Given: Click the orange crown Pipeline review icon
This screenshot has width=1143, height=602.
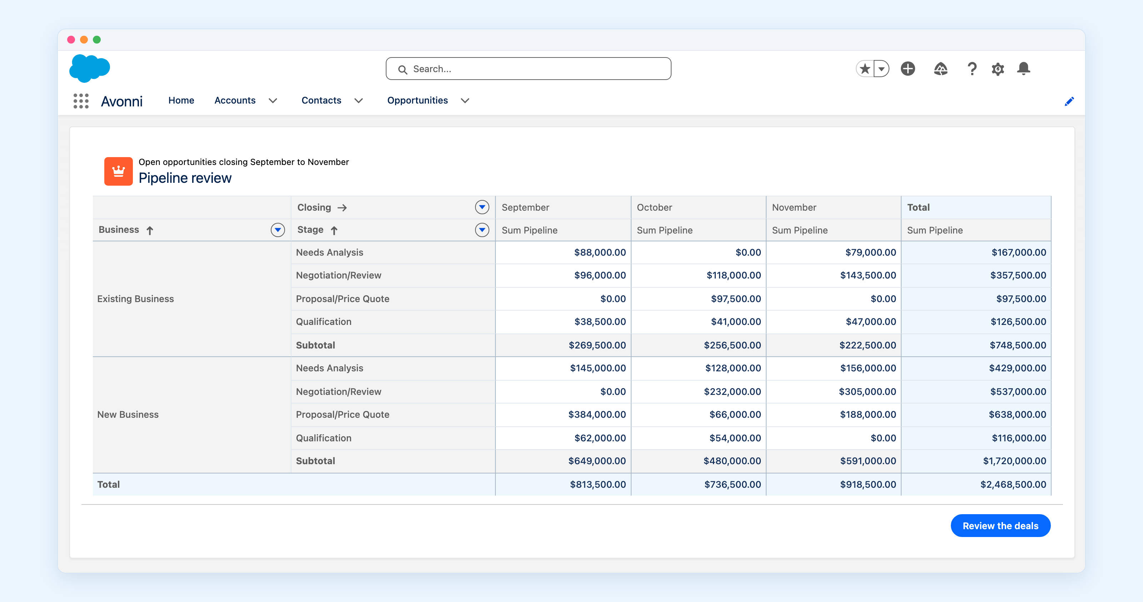Looking at the screenshot, I should point(119,171).
